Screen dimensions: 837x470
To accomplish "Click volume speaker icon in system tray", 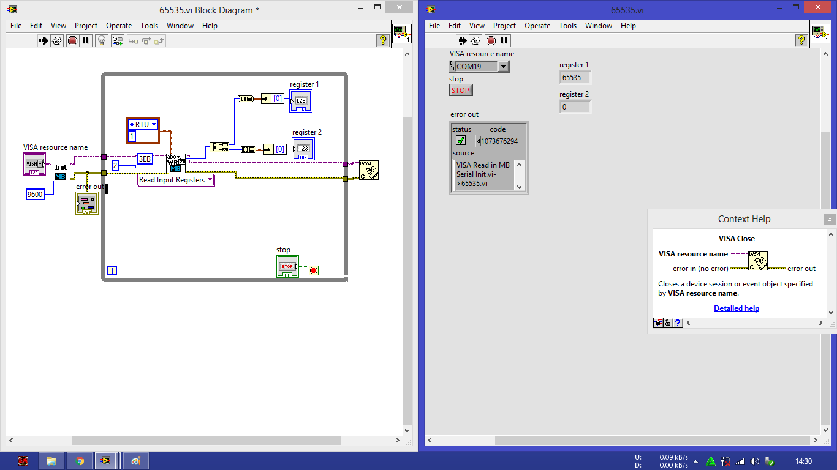I will [755, 461].
